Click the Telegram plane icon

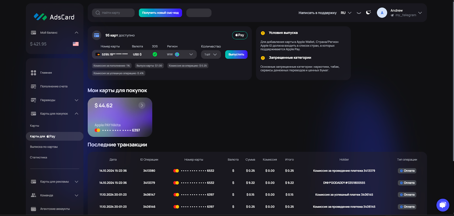(392, 15)
